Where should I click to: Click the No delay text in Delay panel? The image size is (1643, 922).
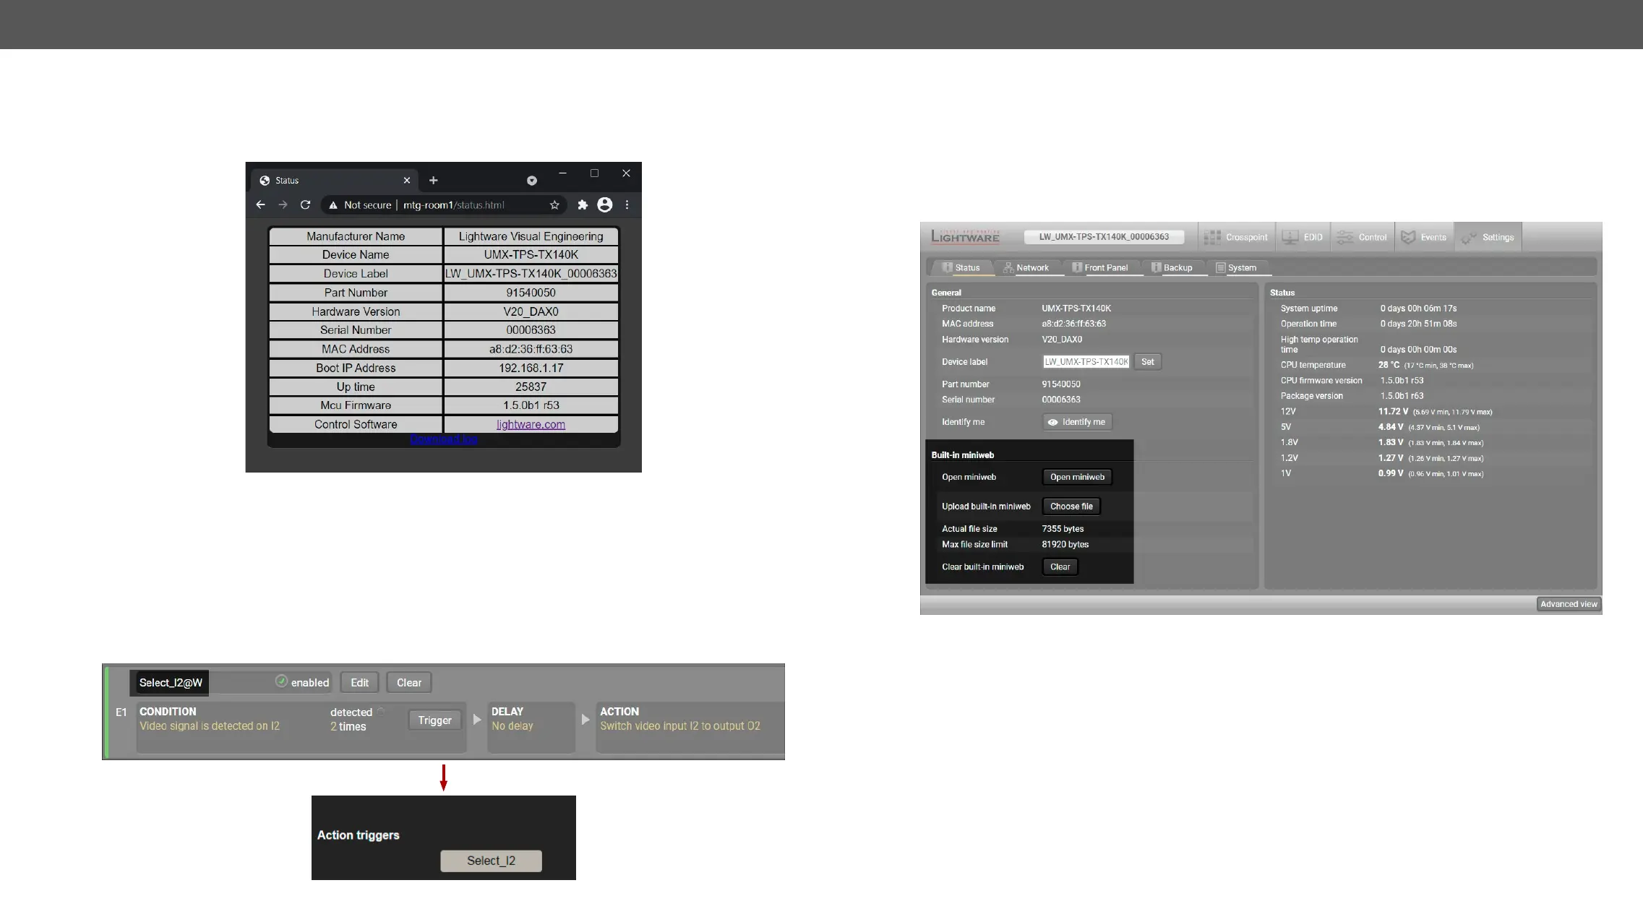512,726
